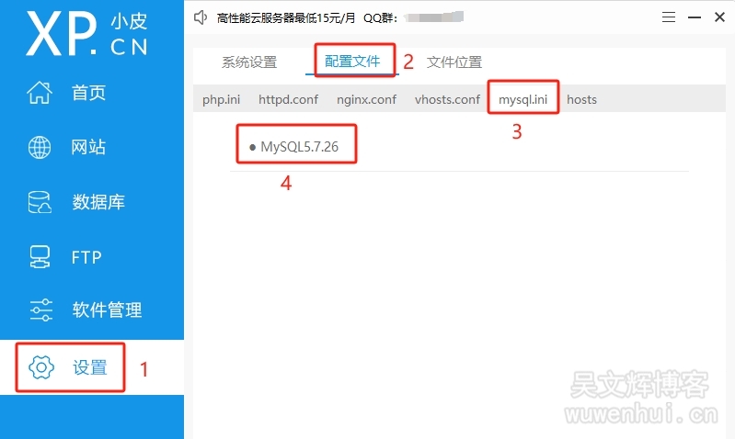Open 软件管理 via the sliders icon
This screenshot has width=735, height=439.
pyautogui.click(x=40, y=310)
